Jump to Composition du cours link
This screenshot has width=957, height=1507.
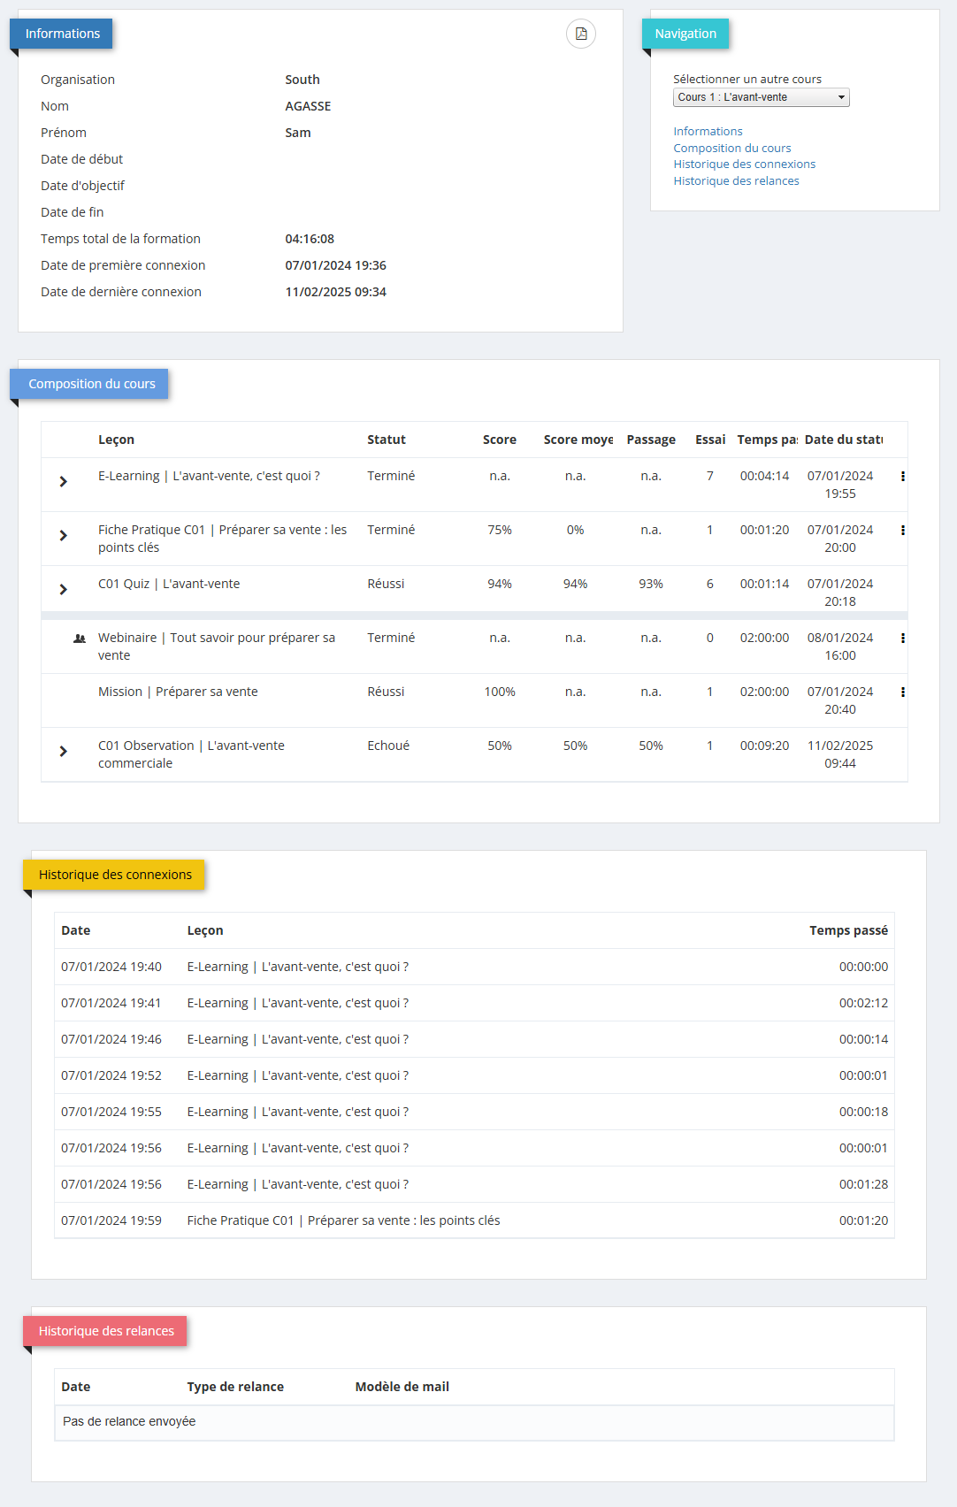[731, 149]
